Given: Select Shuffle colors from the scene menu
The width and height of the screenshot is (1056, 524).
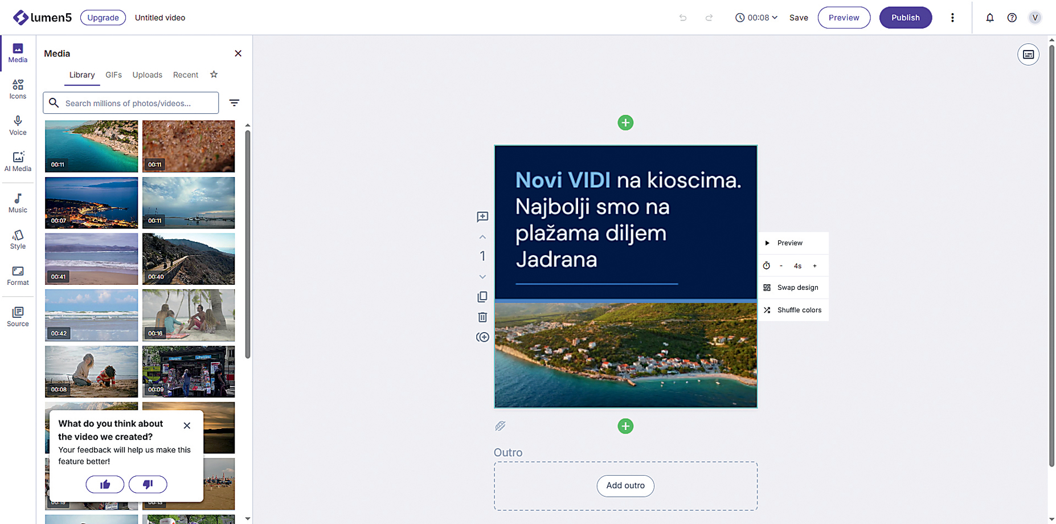Looking at the screenshot, I should pyautogui.click(x=793, y=310).
